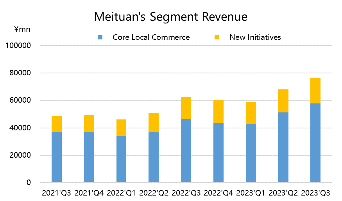Select the yellow bar segment for 2022'Q4
The width and height of the screenshot is (342, 201).
pyautogui.click(x=218, y=112)
